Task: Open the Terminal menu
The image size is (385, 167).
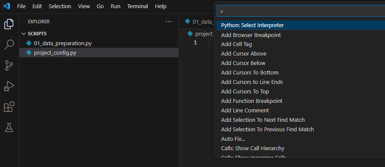Action: click(x=138, y=6)
